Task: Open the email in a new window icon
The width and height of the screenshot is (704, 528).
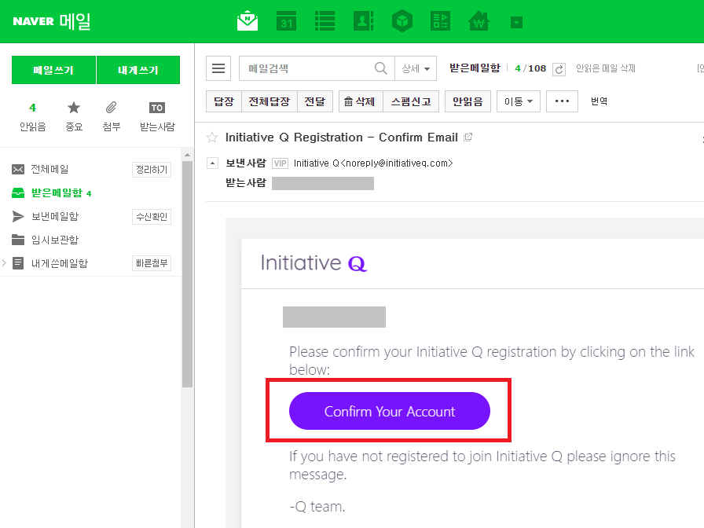Action: tap(467, 137)
